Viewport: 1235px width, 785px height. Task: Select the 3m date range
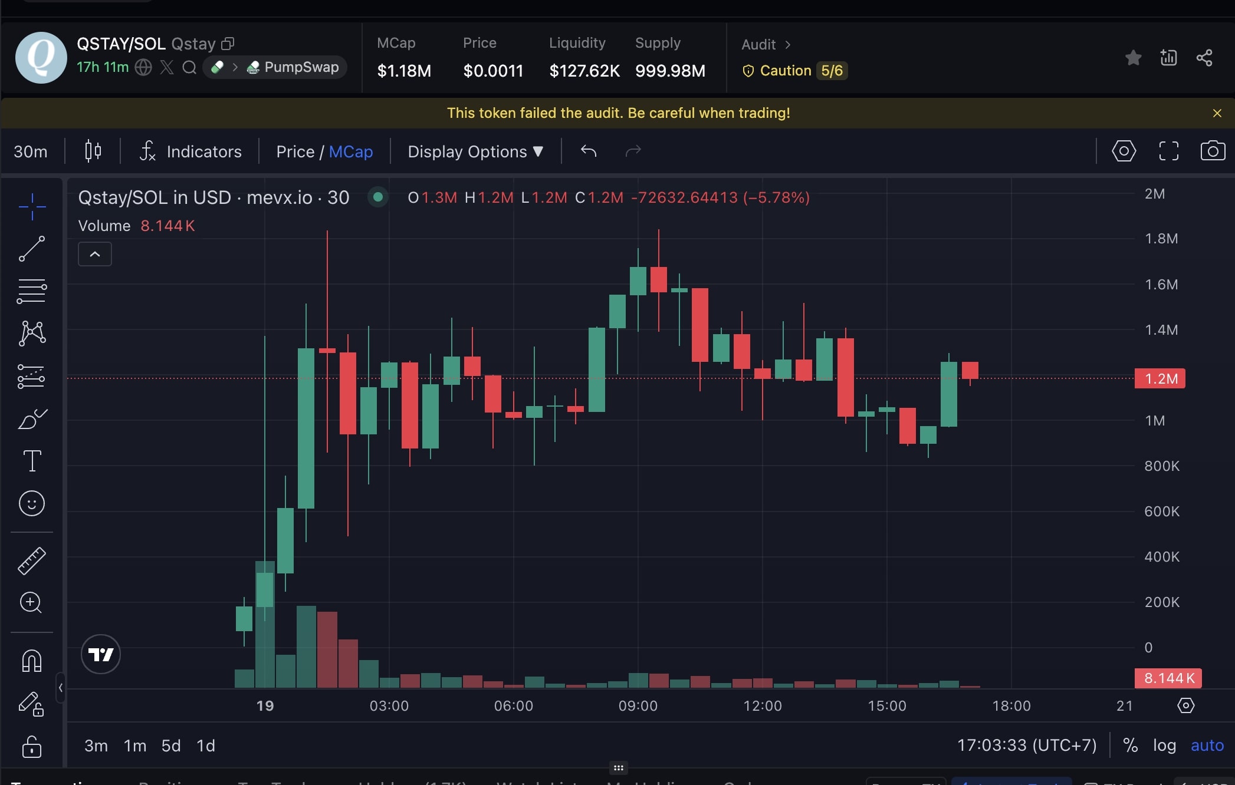(x=96, y=746)
